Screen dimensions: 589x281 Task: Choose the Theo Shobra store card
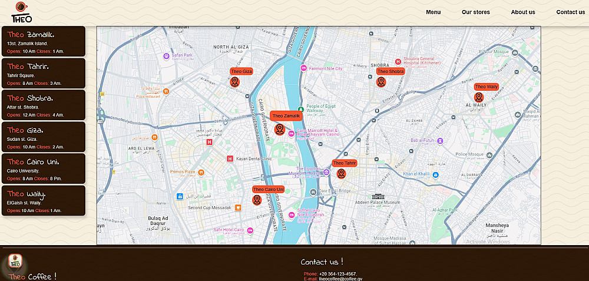point(44,105)
